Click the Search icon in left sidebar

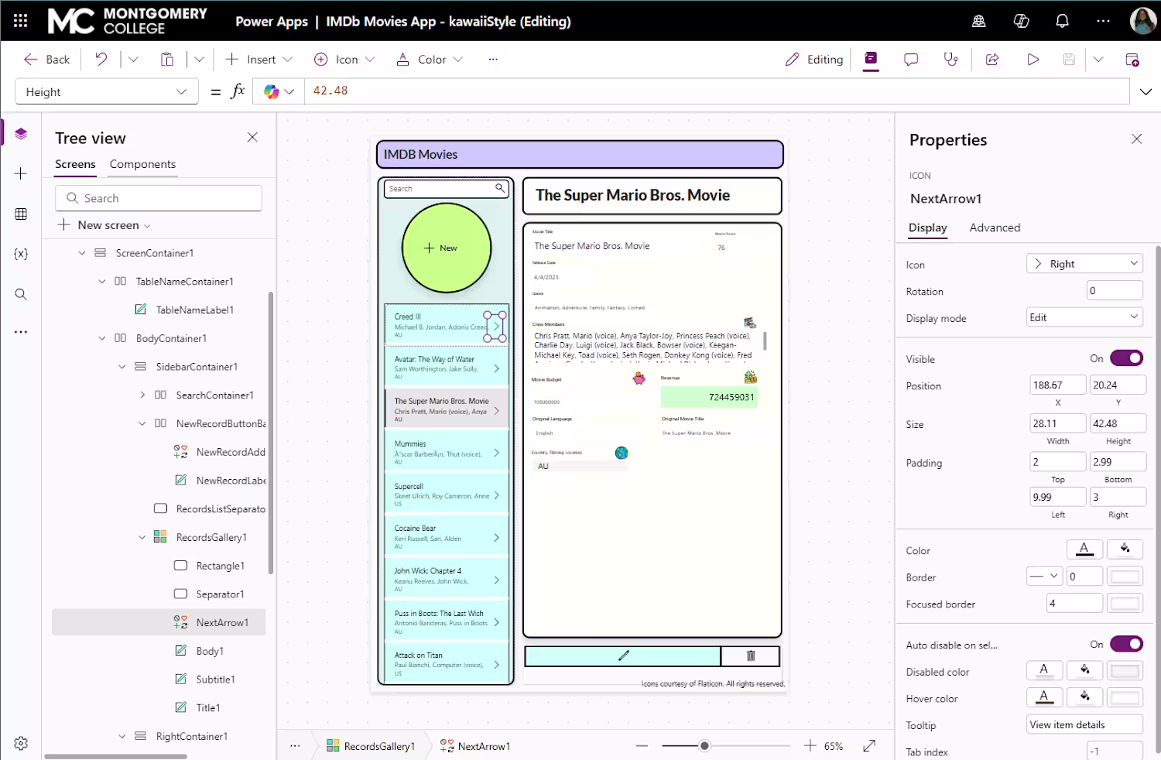click(21, 294)
